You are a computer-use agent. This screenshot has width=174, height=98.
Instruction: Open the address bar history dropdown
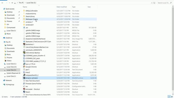click(152, 3)
